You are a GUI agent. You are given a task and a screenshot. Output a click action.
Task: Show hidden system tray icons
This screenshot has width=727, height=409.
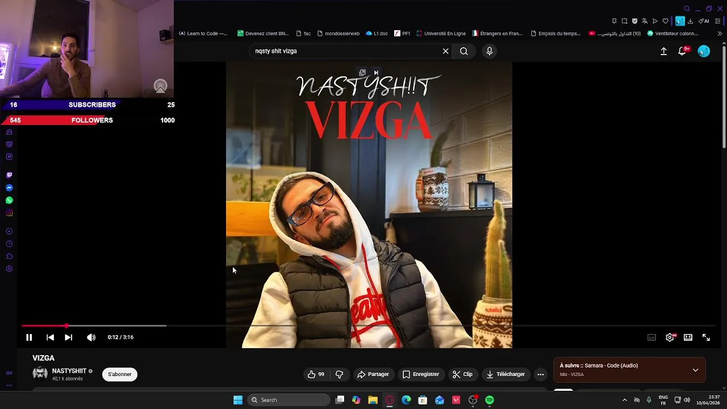click(624, 400)
